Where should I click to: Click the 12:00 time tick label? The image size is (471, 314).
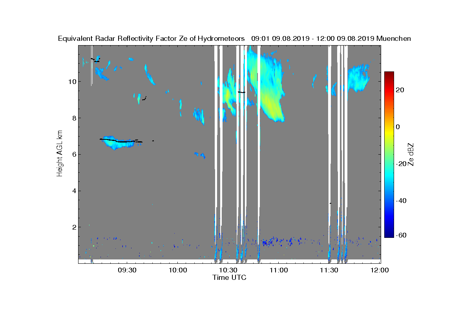pos(380,270)
